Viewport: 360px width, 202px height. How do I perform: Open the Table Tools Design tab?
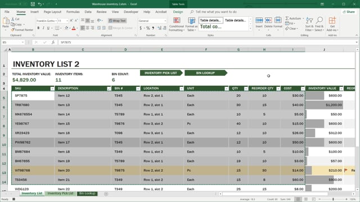pos(178,12)
